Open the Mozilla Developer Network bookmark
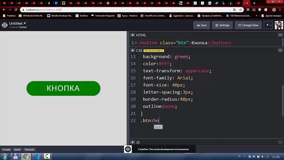This screenshot has height=160, width=284. [x=60, y=16]
